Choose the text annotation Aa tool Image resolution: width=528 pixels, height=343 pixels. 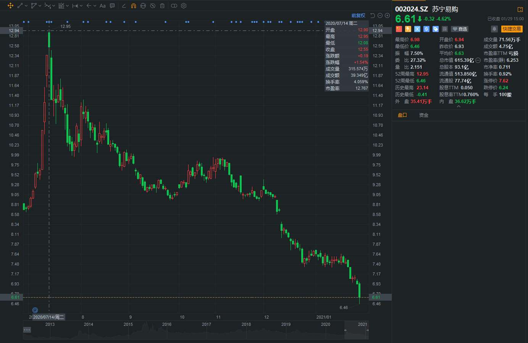coord(102,6)
